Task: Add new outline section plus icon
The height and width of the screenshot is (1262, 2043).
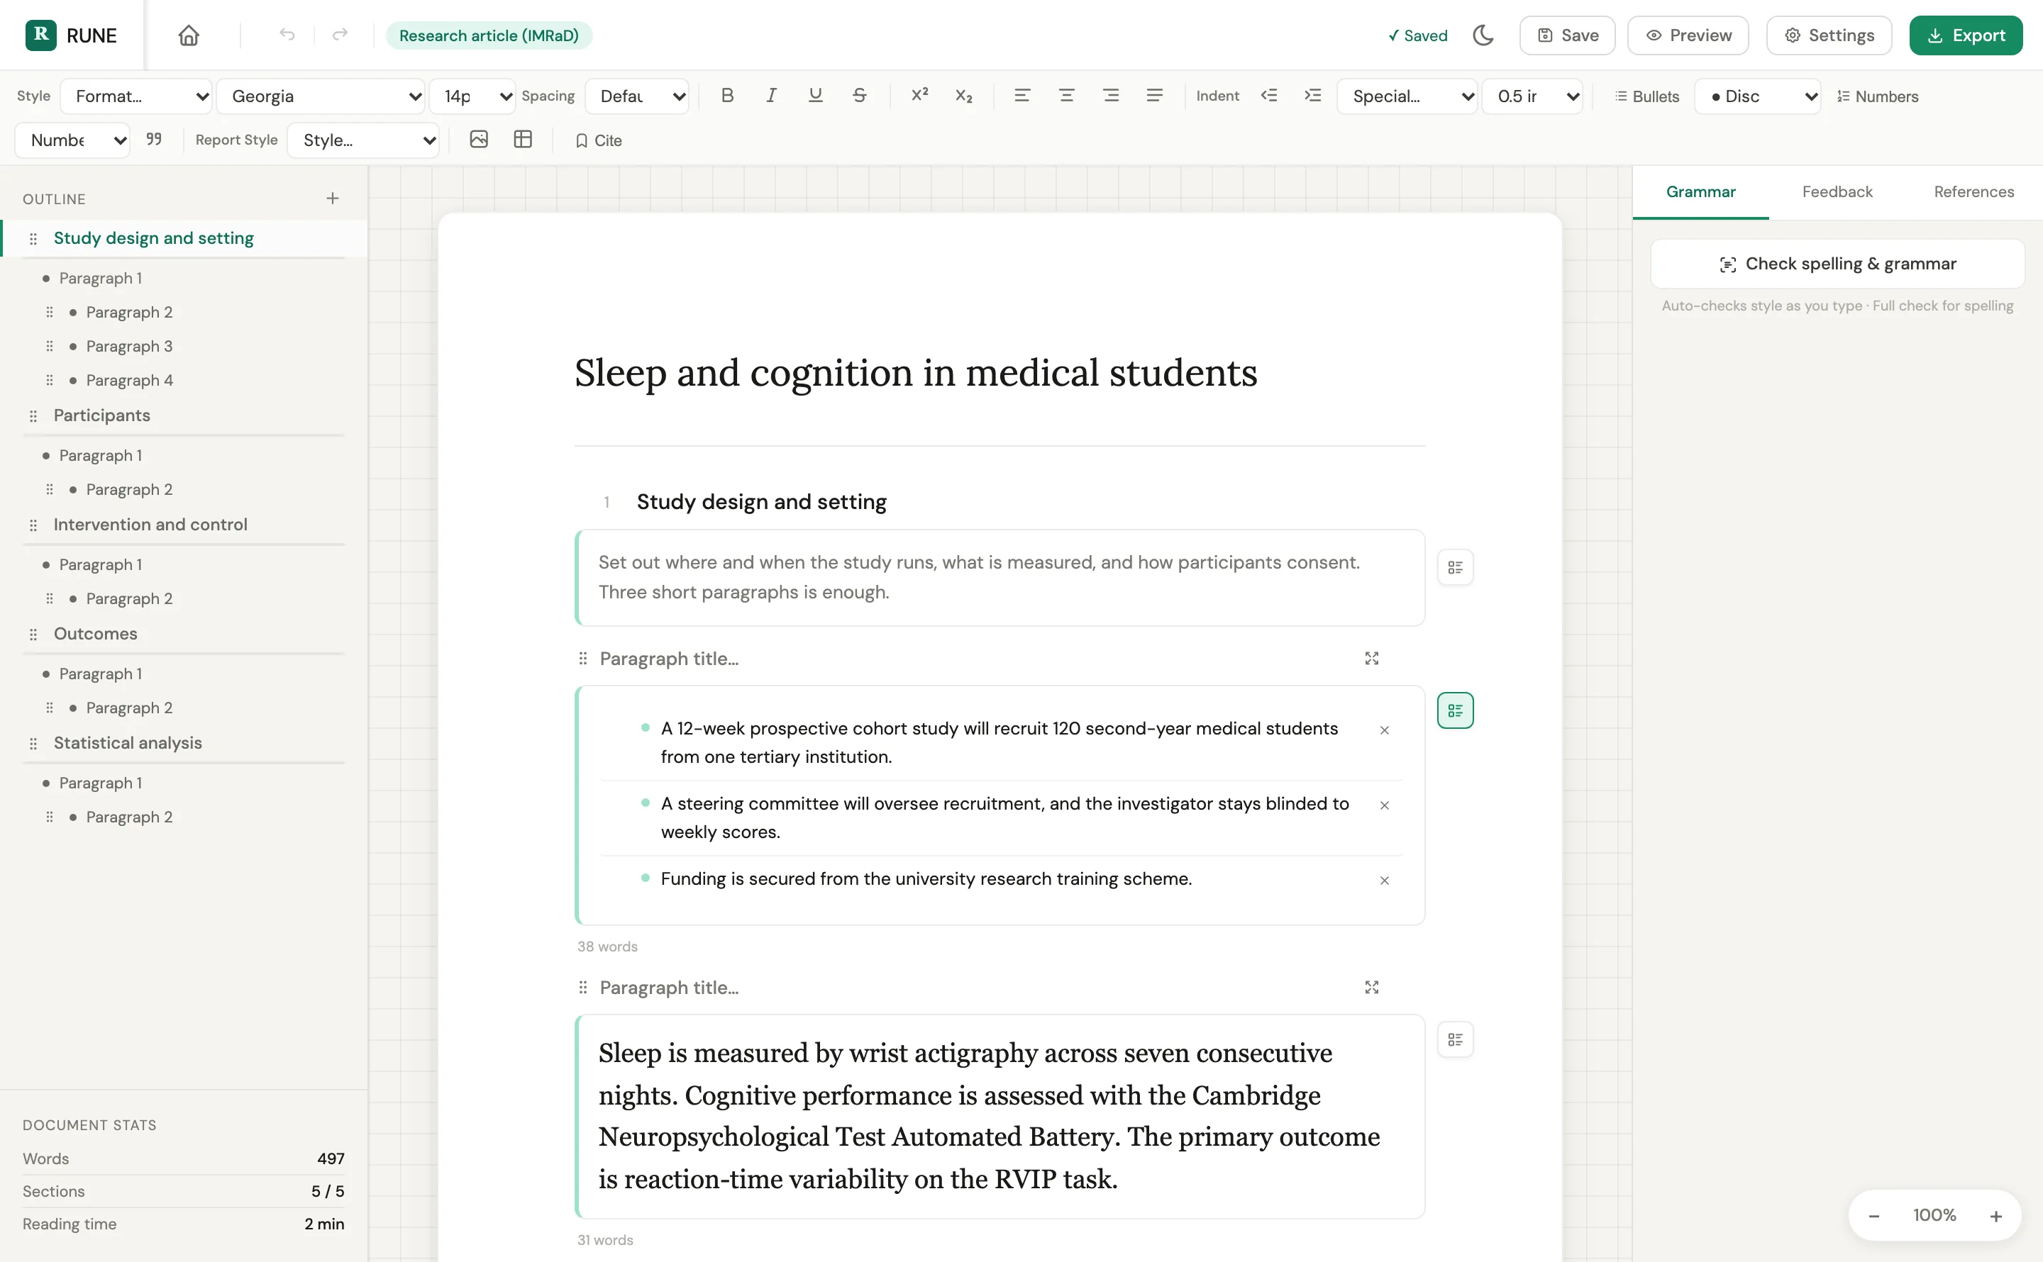Action: click(332, 198)
